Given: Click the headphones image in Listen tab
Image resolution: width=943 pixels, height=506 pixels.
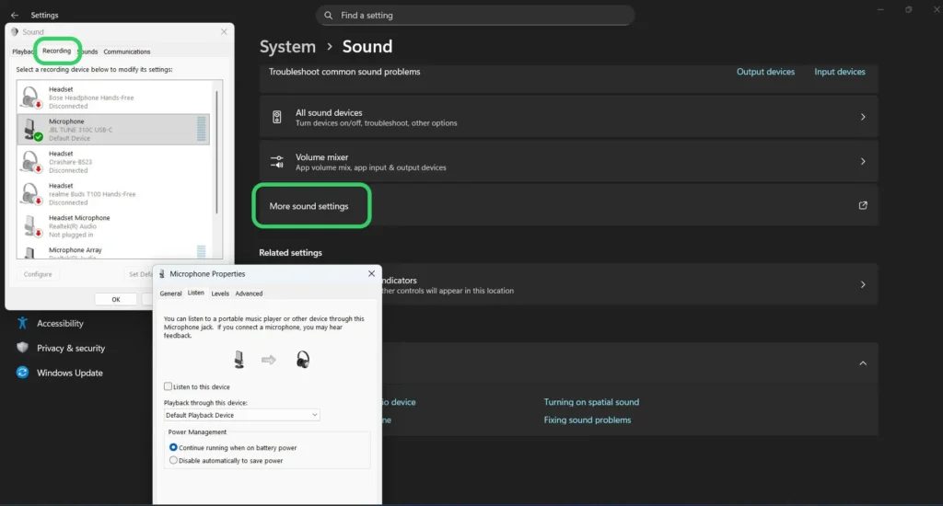Looking at the screenshot, I should [x=302, y=360].
